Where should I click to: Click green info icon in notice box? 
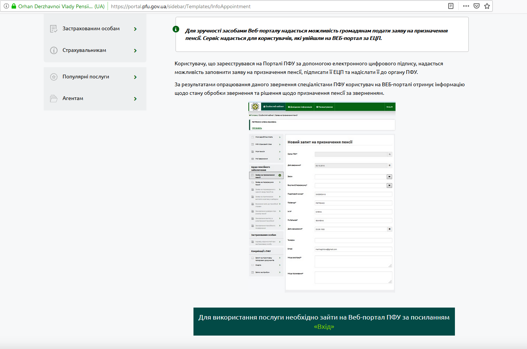point(176,29)
